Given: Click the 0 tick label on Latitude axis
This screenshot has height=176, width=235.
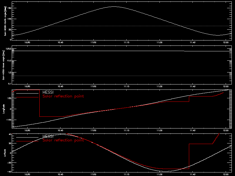Looking at the screenshot, I should [11, 153].
